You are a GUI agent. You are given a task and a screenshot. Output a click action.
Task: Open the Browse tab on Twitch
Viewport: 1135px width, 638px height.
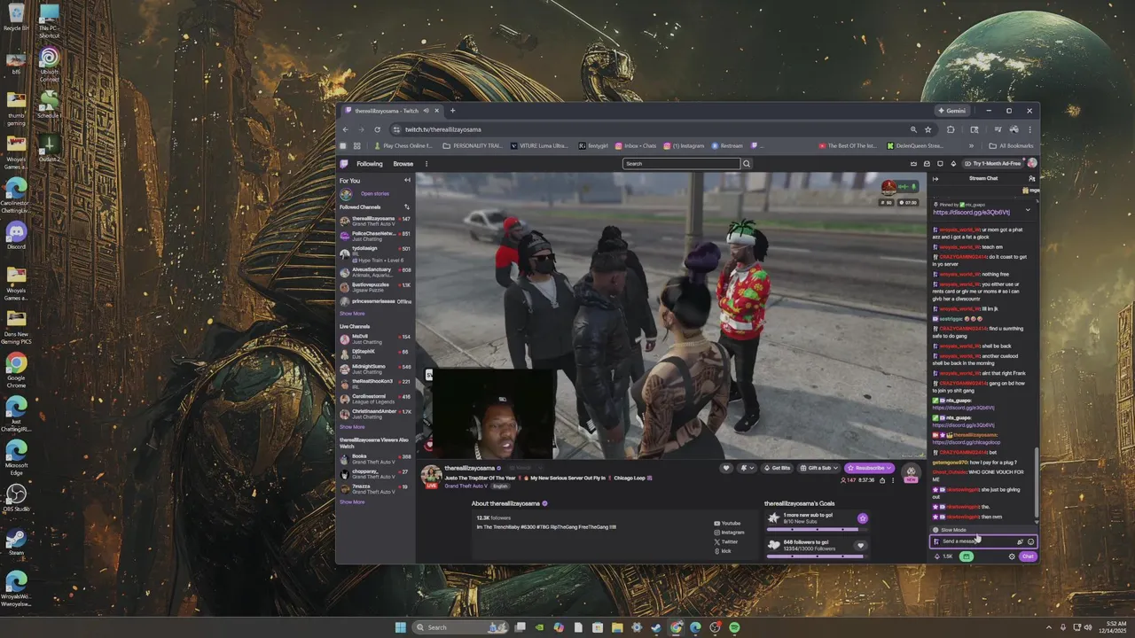(403, 164)
